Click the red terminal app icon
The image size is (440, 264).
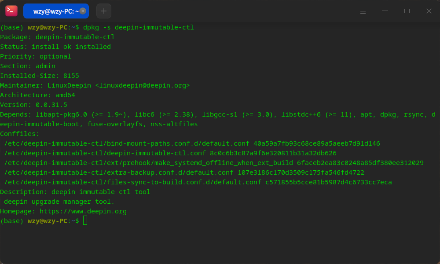point(11,11)
